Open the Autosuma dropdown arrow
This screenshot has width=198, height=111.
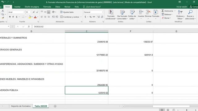pyautogui.click(x=175, y=11)
